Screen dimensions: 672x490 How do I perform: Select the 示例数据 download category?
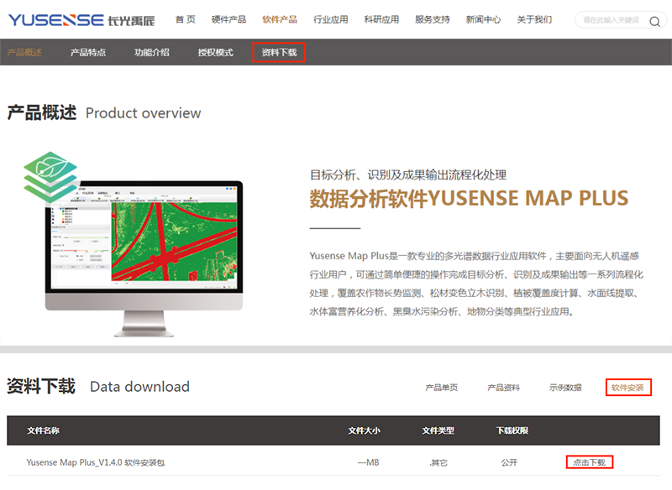pyautogui.click(x=565, y=388)
